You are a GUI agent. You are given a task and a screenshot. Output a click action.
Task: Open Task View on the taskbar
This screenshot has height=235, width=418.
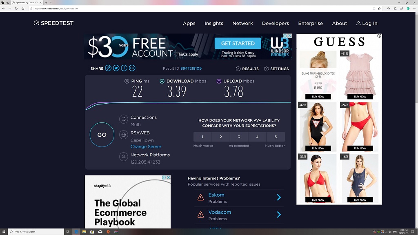[68, 232]
